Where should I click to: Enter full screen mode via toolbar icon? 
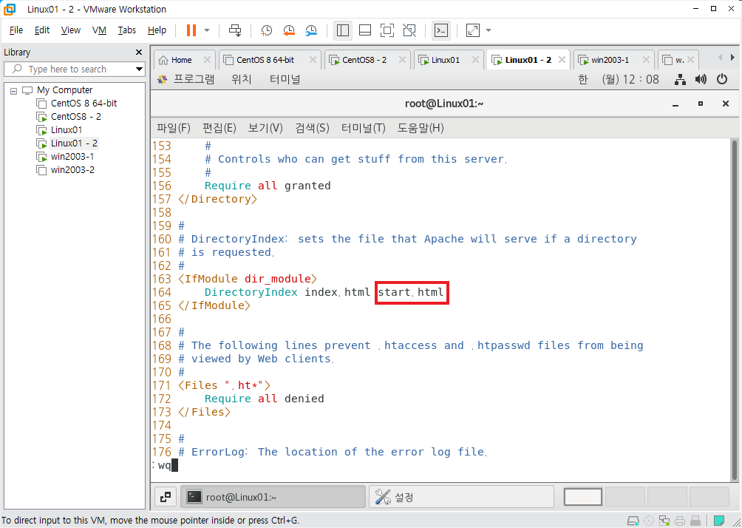[387, 30]
